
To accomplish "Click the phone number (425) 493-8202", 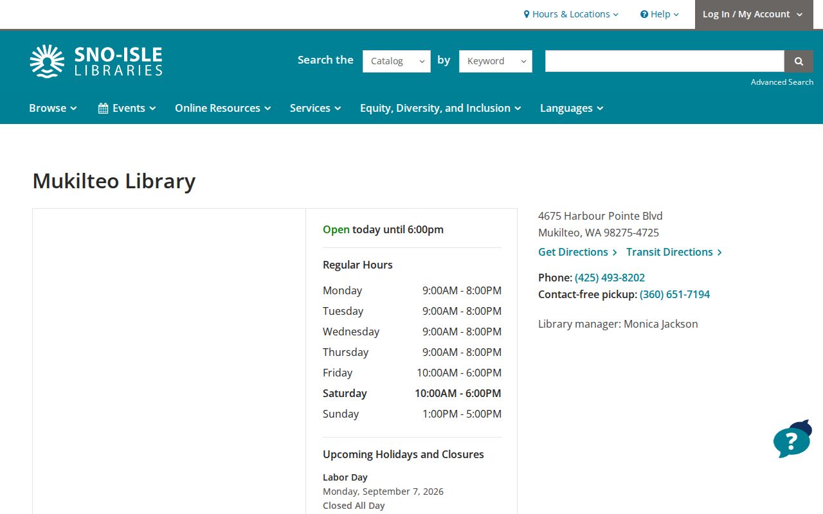I will tap(610, 278).
